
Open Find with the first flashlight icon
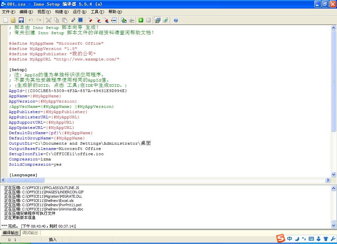click(x=90, y=20)
